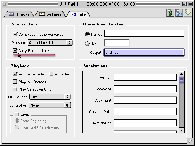The height and width of the screenshot is (146, 195).
Task: Click the Description annotation field
Action: tap(145, 123)
